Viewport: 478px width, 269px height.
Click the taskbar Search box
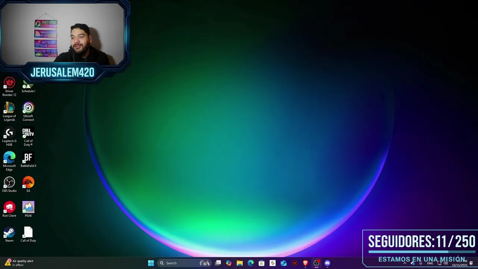184,263
